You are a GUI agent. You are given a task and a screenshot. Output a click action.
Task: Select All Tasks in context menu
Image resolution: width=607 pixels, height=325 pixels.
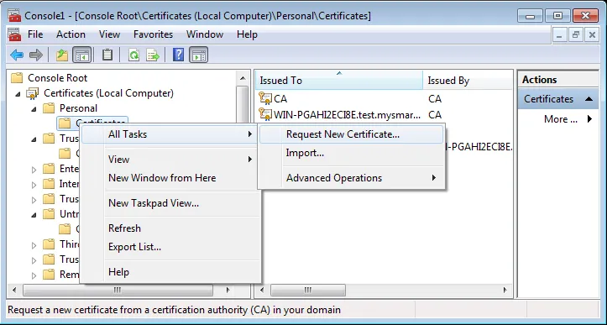coord(170,134)
